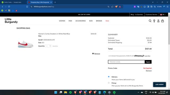Open the search icon in site header
This screenshot has height=95, width=170.
pos(150,21)
